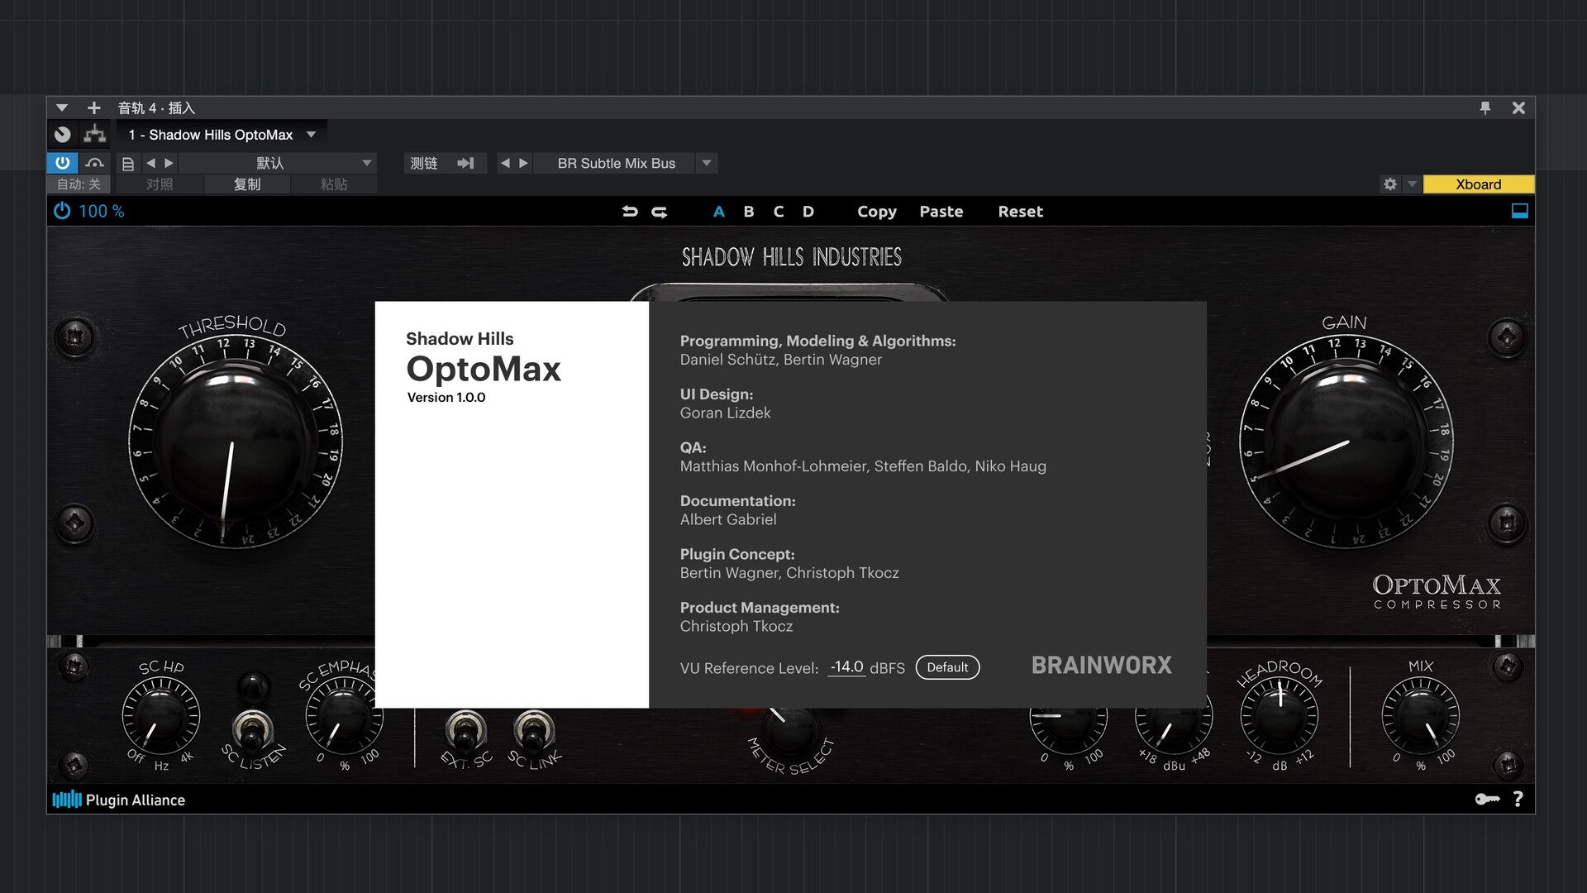
Task: Click the VU Reference Level value field
Action: (x=846, y=667)
